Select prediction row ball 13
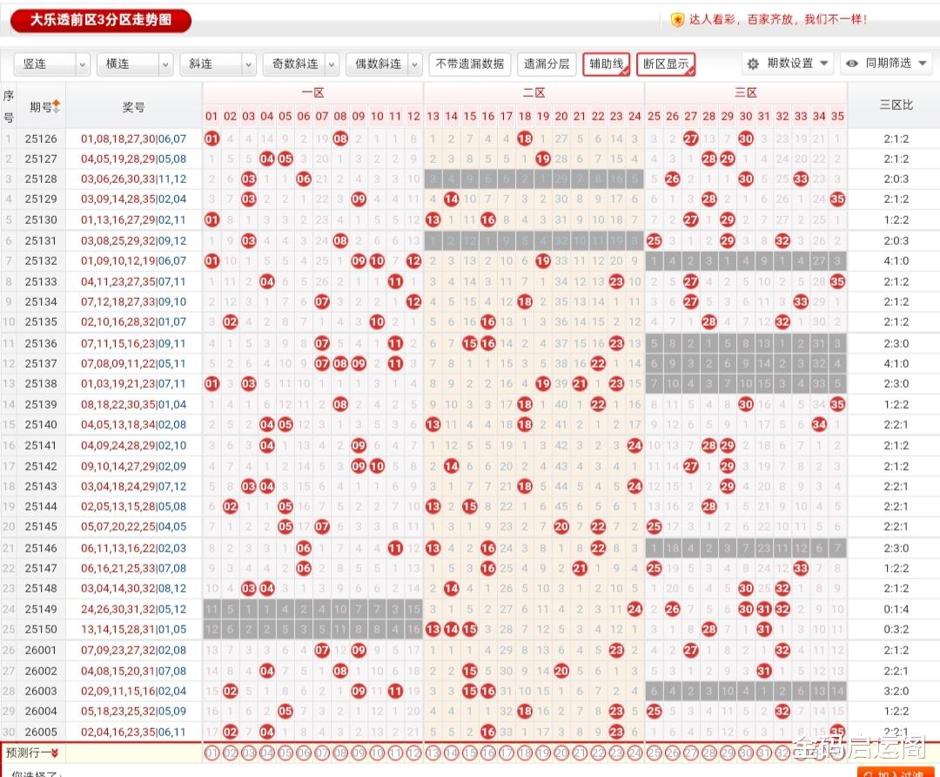 coord(433,753)
